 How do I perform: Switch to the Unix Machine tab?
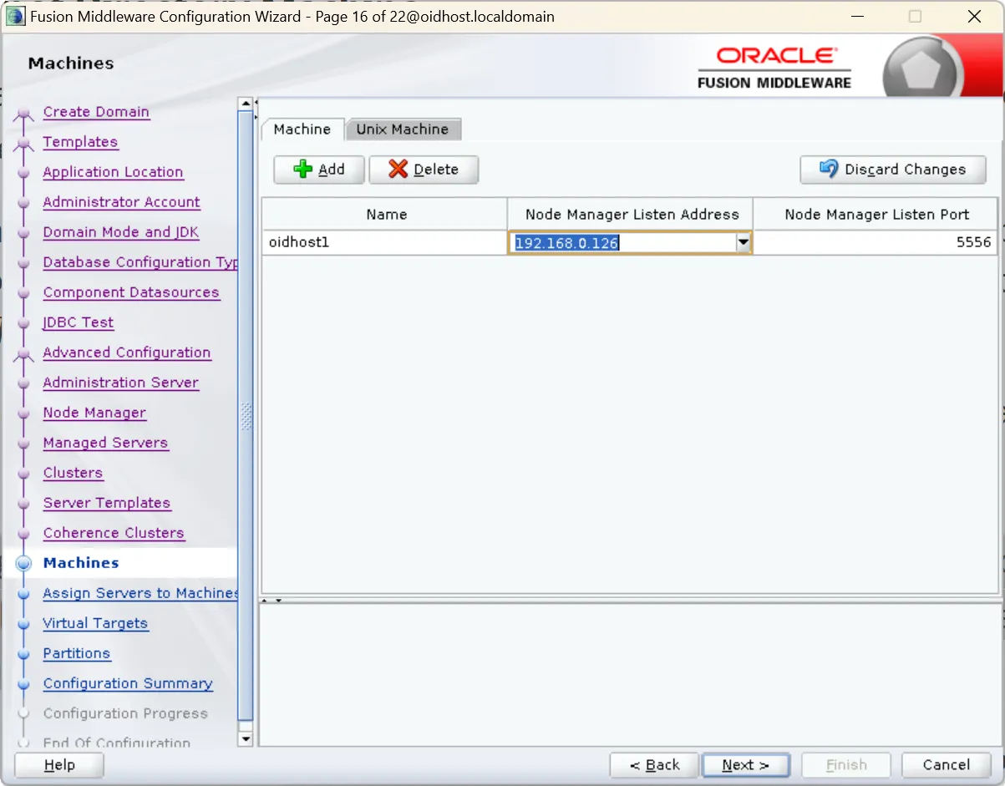click(403, 129)
